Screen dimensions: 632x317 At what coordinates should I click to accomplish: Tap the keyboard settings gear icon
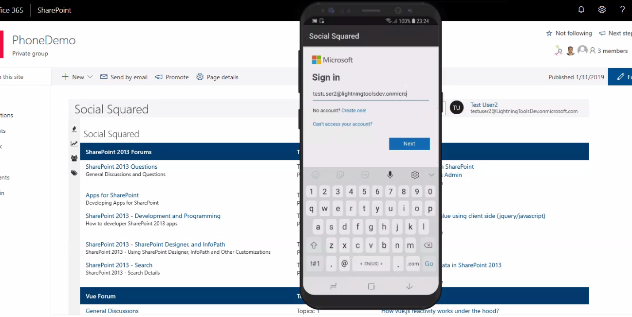coord(415,175)
